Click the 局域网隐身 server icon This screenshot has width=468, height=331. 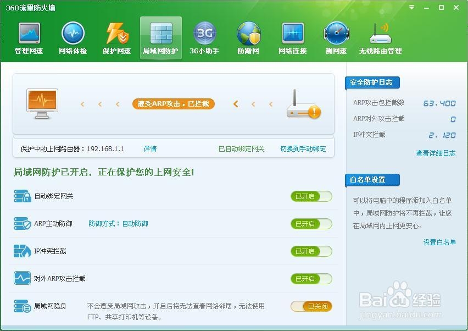23,306
